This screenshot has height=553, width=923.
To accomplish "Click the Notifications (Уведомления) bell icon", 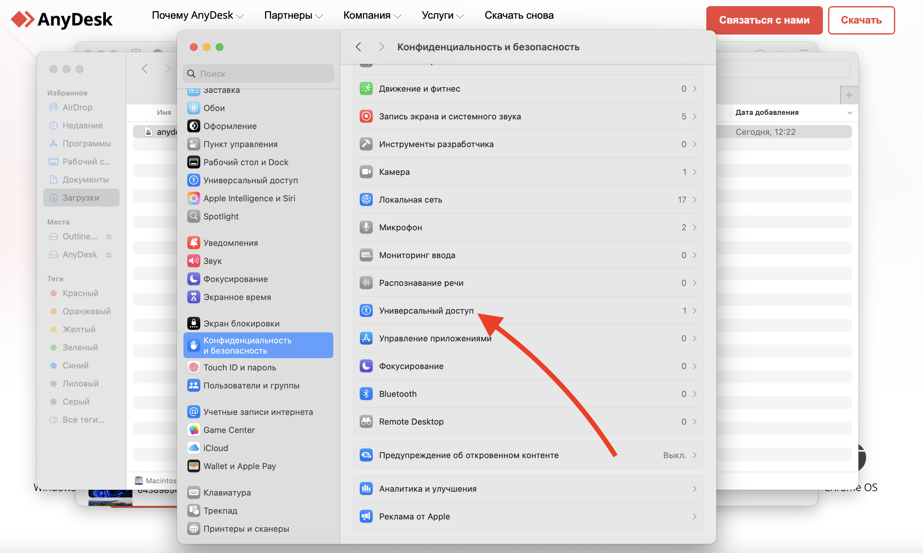I will (x=193, y=243).
